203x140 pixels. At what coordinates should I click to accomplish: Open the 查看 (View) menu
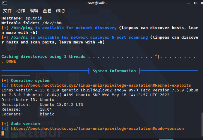point(47,10)
